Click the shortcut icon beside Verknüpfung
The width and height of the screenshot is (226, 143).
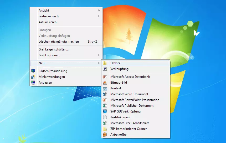[105, 69]
